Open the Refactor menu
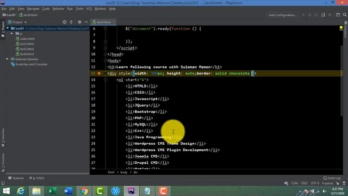Viewport: 348px width, 196px height. 58,9
